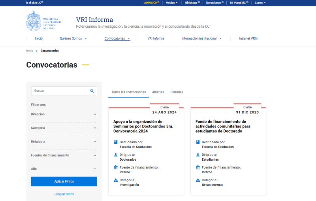Open Intranet VRI navigation link
The height and width of the screenshot is (201, 316).
point(248,38)
